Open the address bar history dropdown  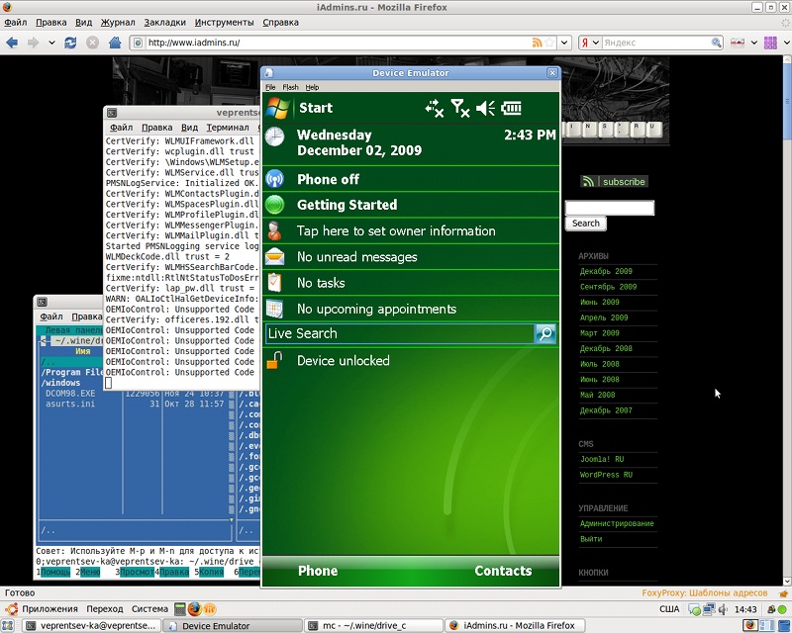tap(564, 43)
